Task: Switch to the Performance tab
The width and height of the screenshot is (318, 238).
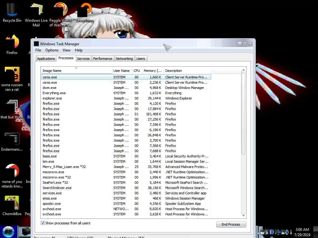Action: pyautogui.click(x=102, y=59)
